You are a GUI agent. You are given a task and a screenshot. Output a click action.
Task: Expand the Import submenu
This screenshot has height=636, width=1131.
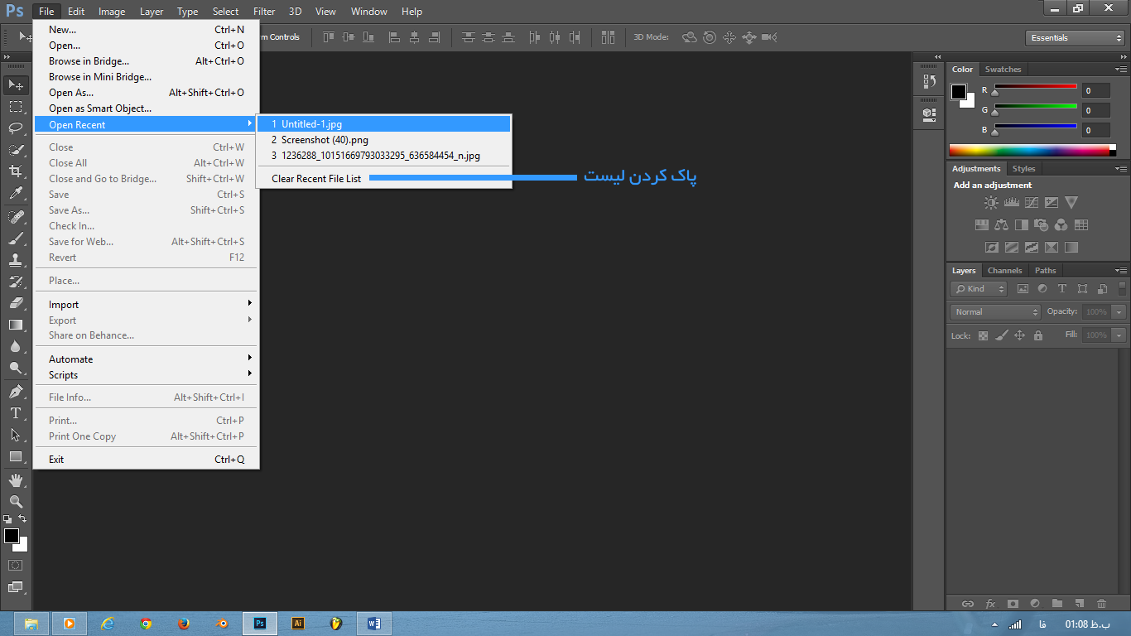click(146, 305)
